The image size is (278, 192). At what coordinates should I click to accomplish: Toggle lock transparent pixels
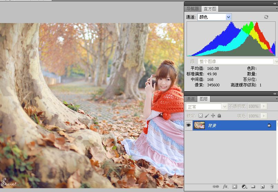point(200,116)
